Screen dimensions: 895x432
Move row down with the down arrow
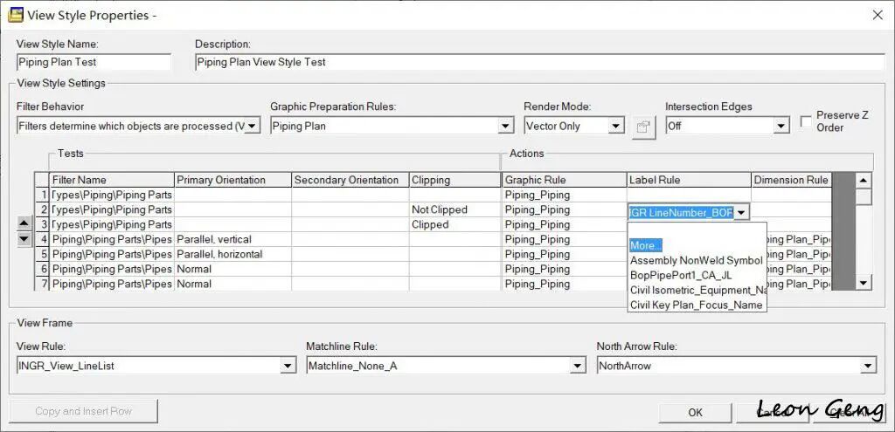coord(24,239)
